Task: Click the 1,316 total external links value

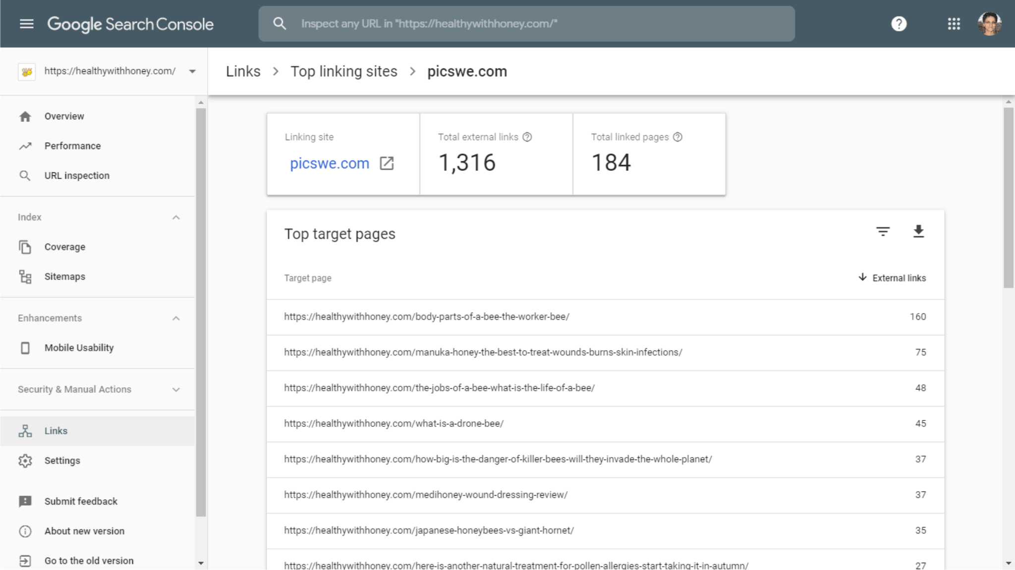Action: coord(467,162)
